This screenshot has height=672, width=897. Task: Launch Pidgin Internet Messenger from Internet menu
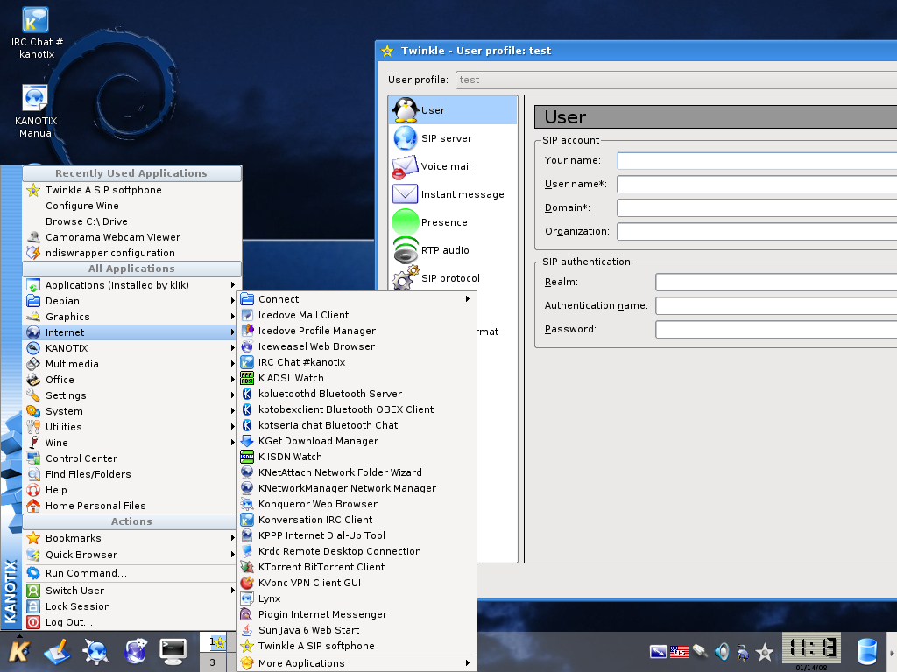tap(357, 614)
